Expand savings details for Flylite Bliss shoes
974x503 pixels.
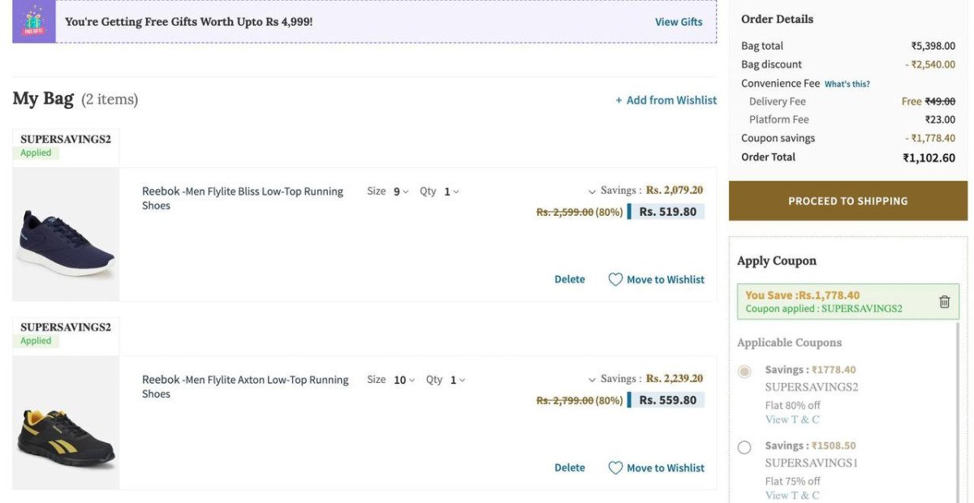(x=593, y=191)
